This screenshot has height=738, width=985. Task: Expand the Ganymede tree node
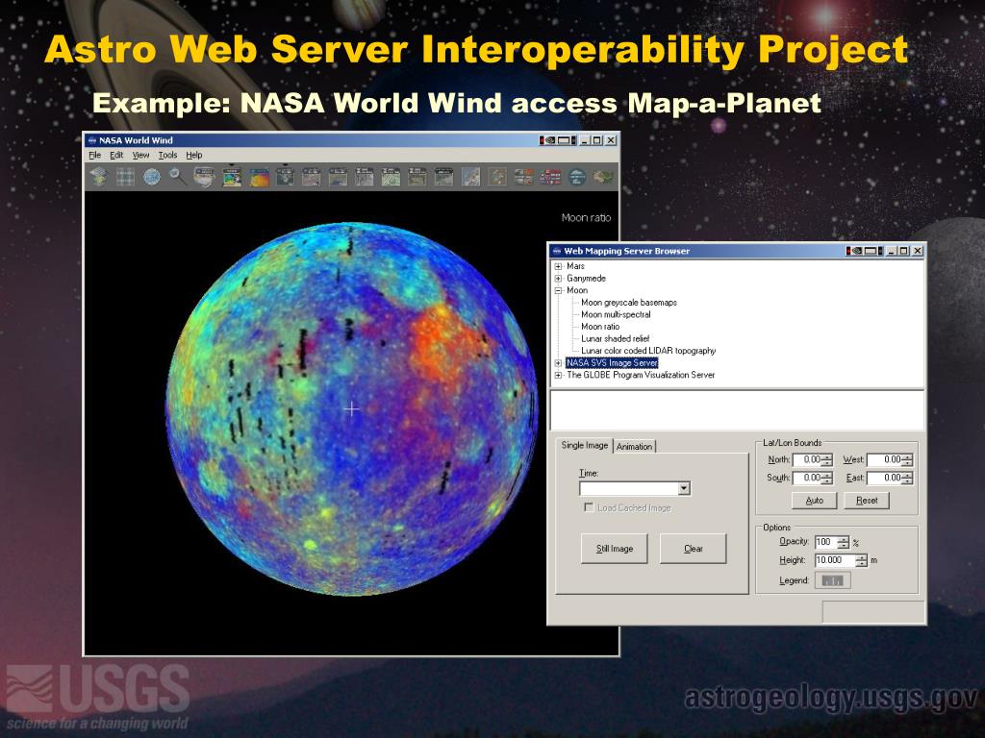[x=558, y=278]
